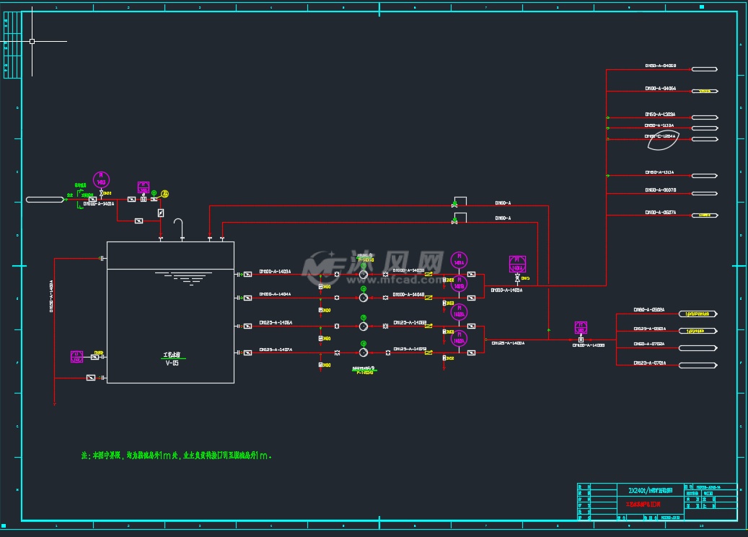Select the magenta level transmitter box beside tank

(76, 357)
